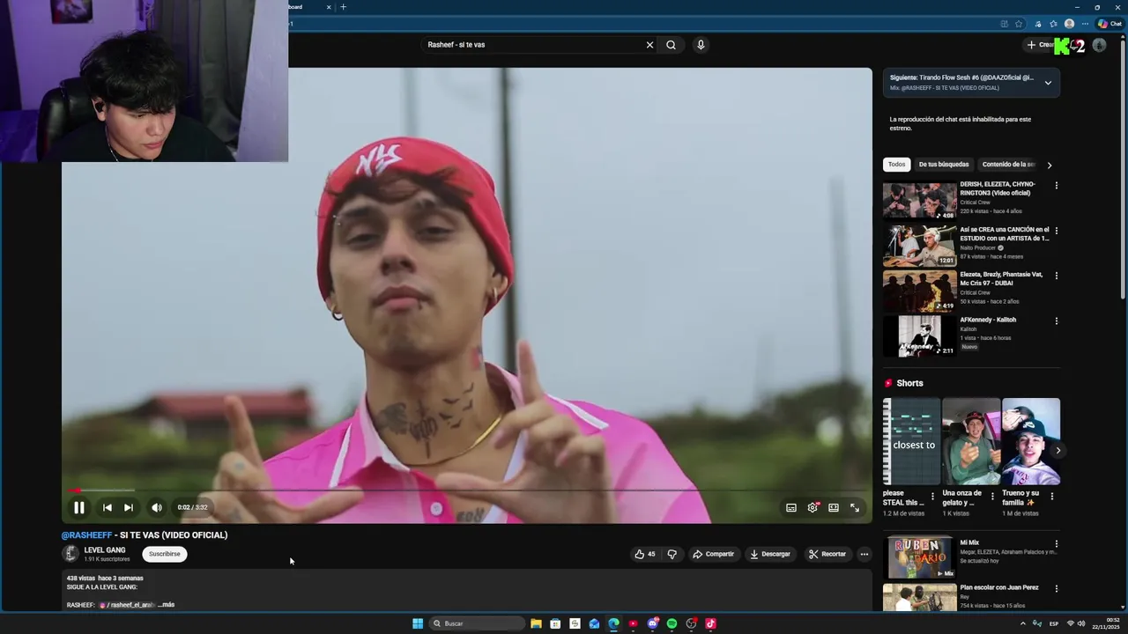Go to the previous video in player

(x=108, y=507)
